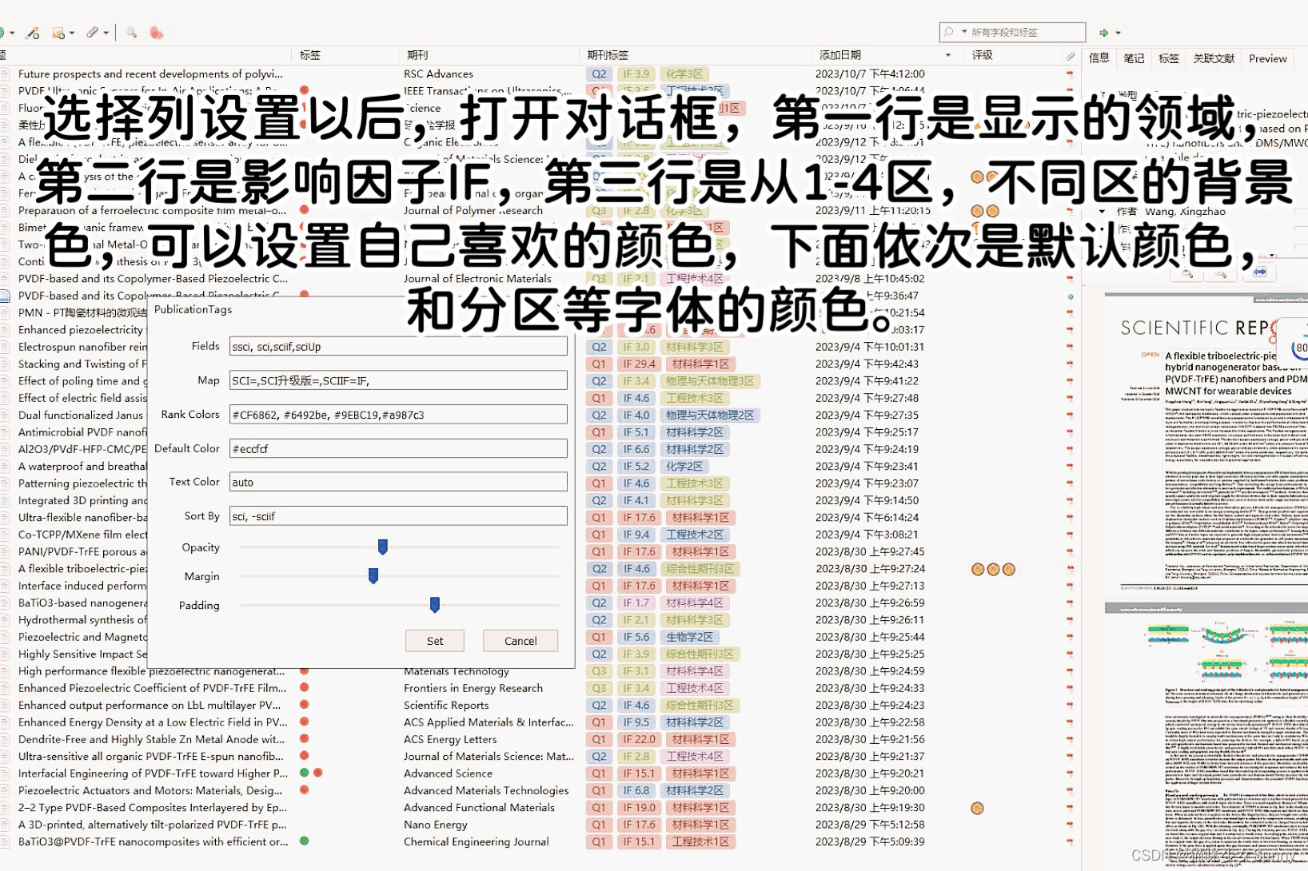Click the first zoom icon in preview toolbar
Image resolution: width=1308 pixels, height=871 pixels.
pos(1187,273)
